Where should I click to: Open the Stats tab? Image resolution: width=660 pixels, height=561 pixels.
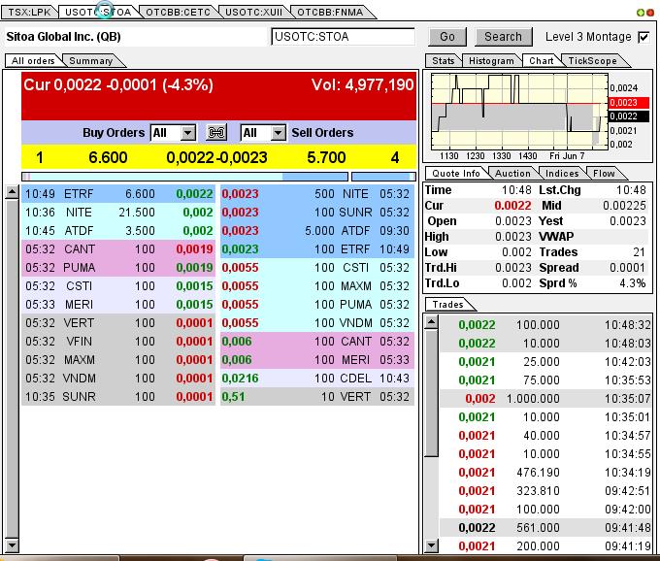click(443, 60)
